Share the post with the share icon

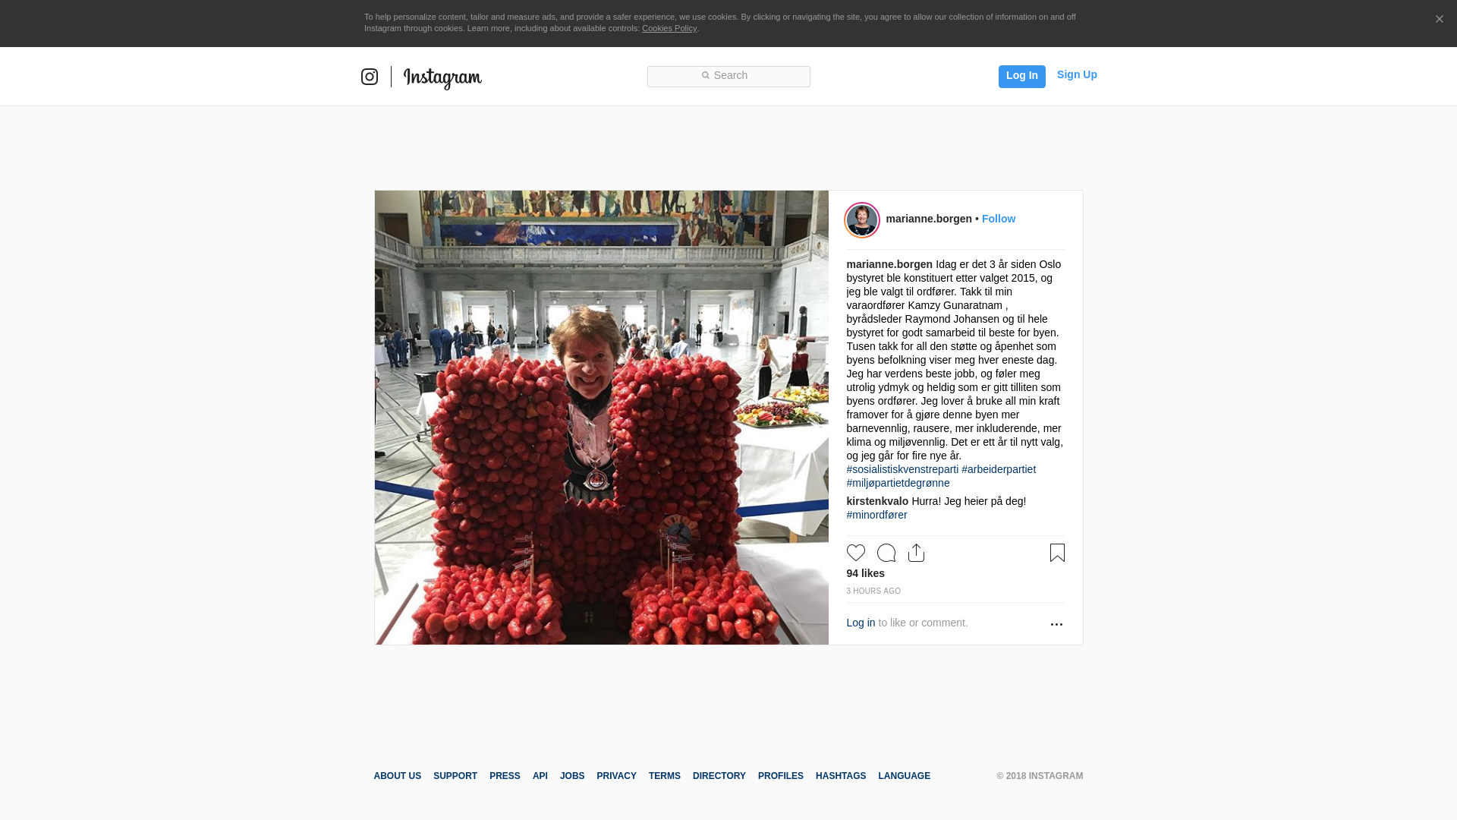pyautogui.click(x=917, y=553)
